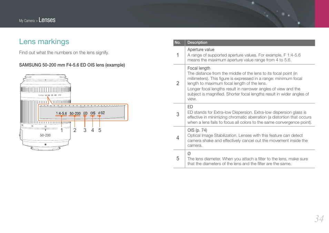The image size is (329, 233).
Task: Click the 'Description' table column header
Action: (197, 43)
